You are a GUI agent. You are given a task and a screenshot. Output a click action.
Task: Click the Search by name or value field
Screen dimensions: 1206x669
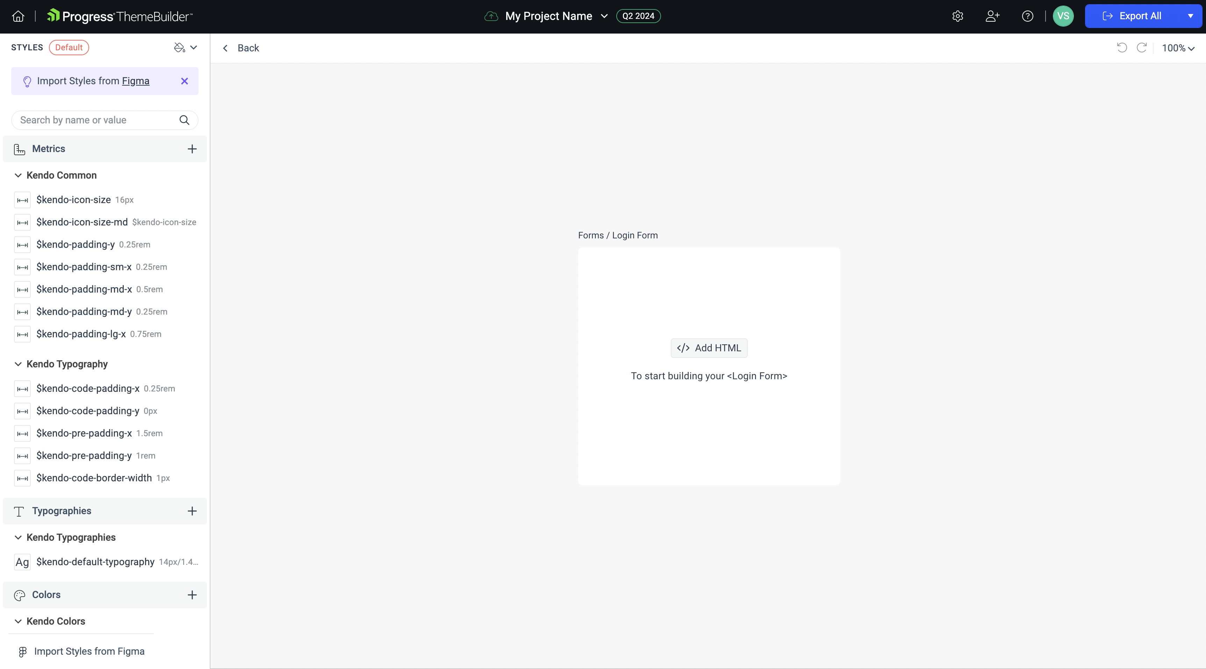105,120
